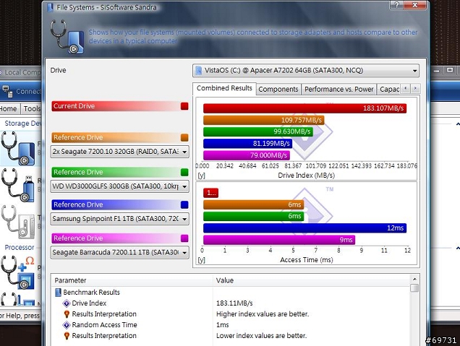Click 'Lower index values are better.'

click(x=261, y=336)
